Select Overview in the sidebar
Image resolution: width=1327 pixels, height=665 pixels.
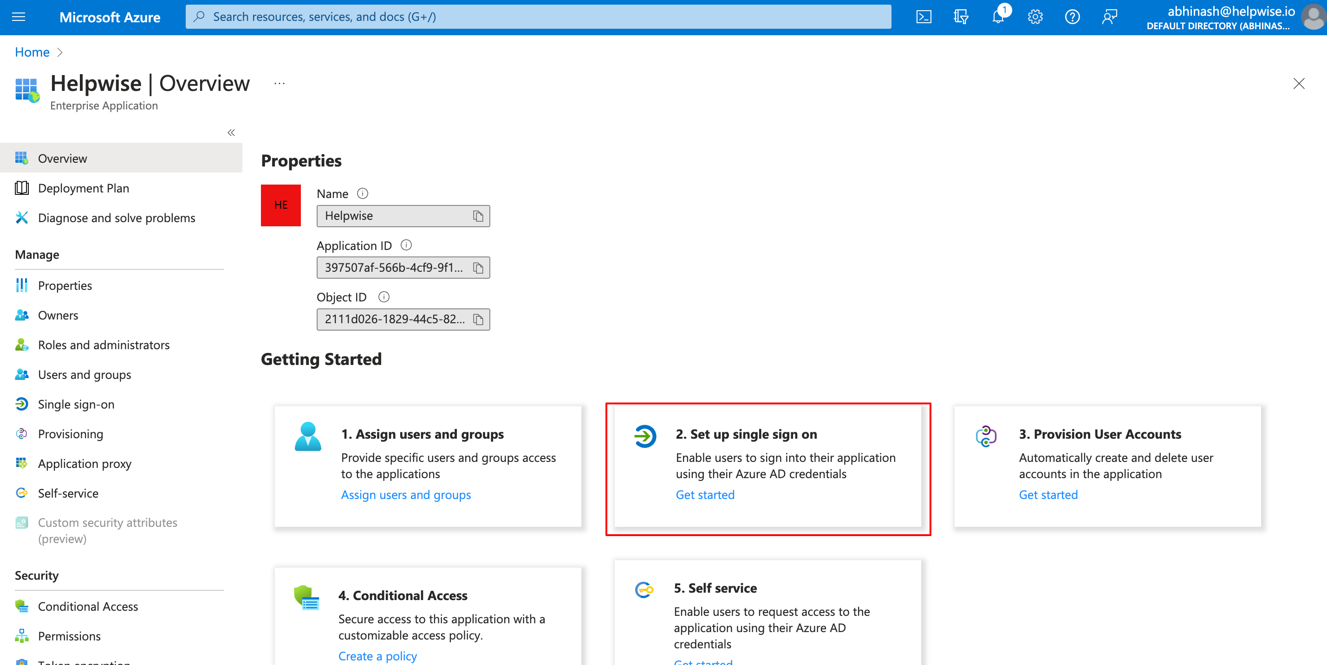point(121,158)
